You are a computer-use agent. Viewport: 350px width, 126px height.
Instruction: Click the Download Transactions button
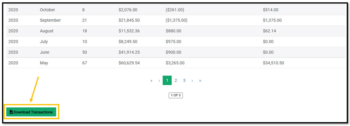[x=31, y=112]
